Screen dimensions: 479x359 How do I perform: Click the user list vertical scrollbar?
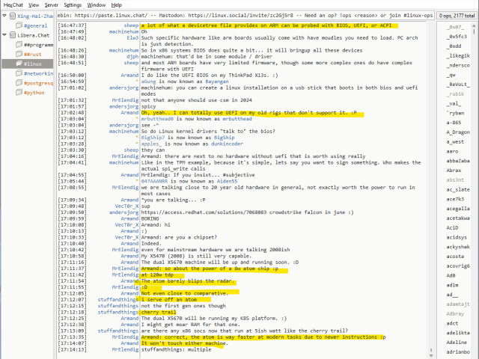tap(475, 187)
